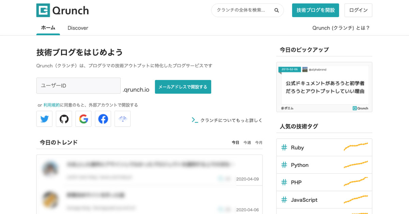This screenshot has width=409, height=214.
Task: Show monthly trends via 今月
Action: [x=258, y=142]
